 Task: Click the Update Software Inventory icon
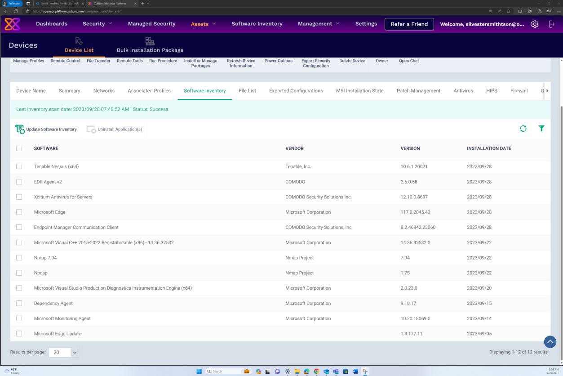pyautogui.click(x=20, y=129)
